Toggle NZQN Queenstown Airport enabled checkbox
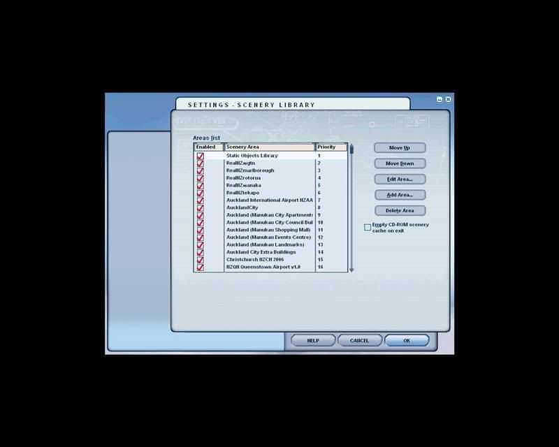This screenshot has width=559, height=447. pos(200,268)
